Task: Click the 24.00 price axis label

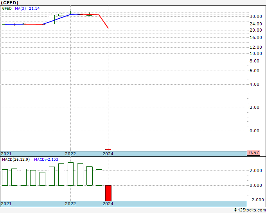Action: click(256, 24)
